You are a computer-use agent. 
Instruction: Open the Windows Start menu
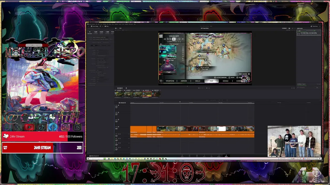tap(88, 159)
